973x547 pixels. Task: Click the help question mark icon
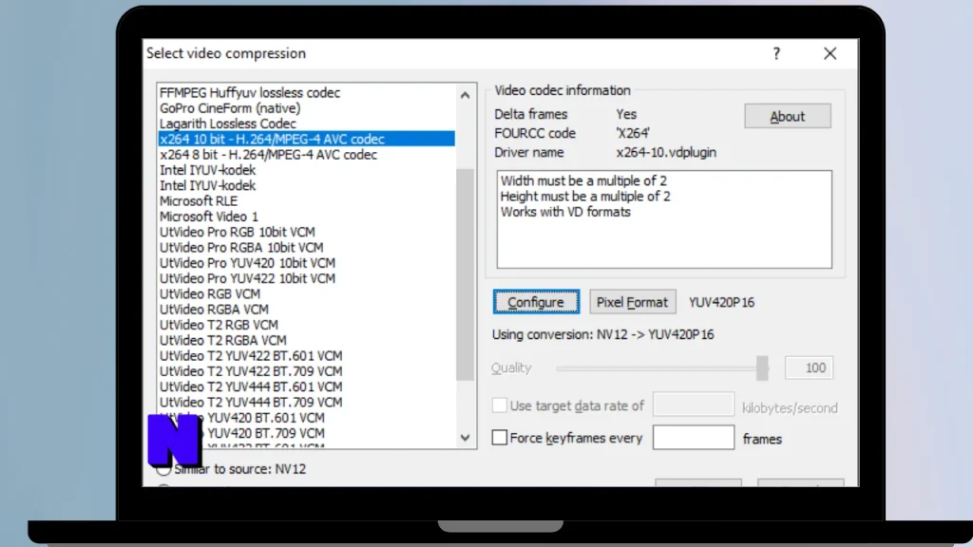tap(776, 54)
